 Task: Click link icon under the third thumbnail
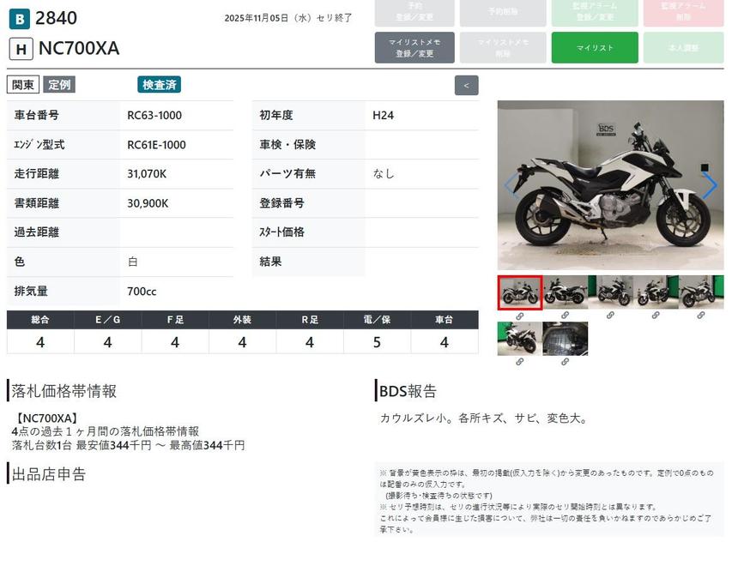click(611, 316)
